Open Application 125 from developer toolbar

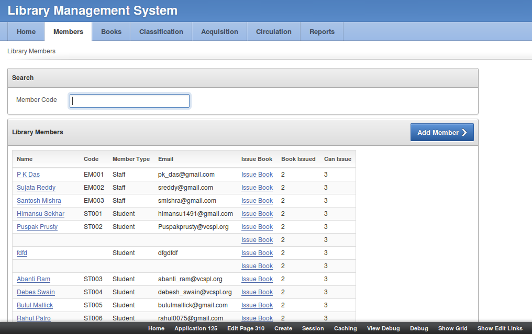(x=196, y=328)
